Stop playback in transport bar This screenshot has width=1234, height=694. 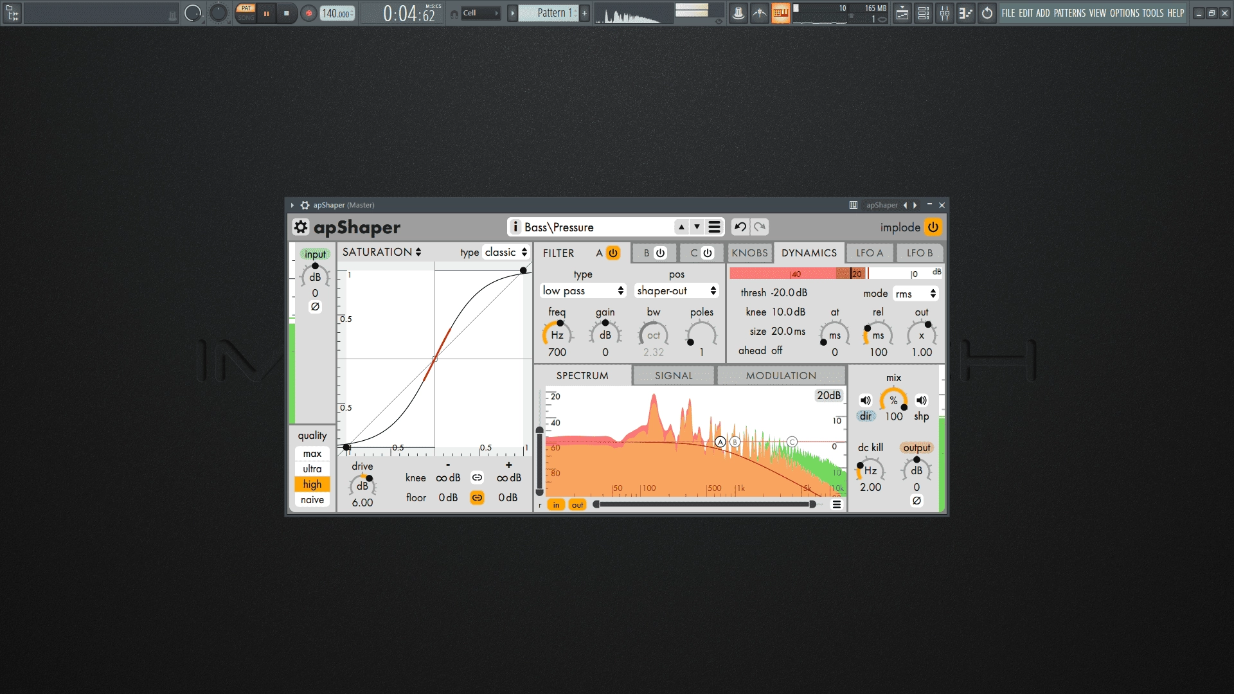tap(287, 13)
